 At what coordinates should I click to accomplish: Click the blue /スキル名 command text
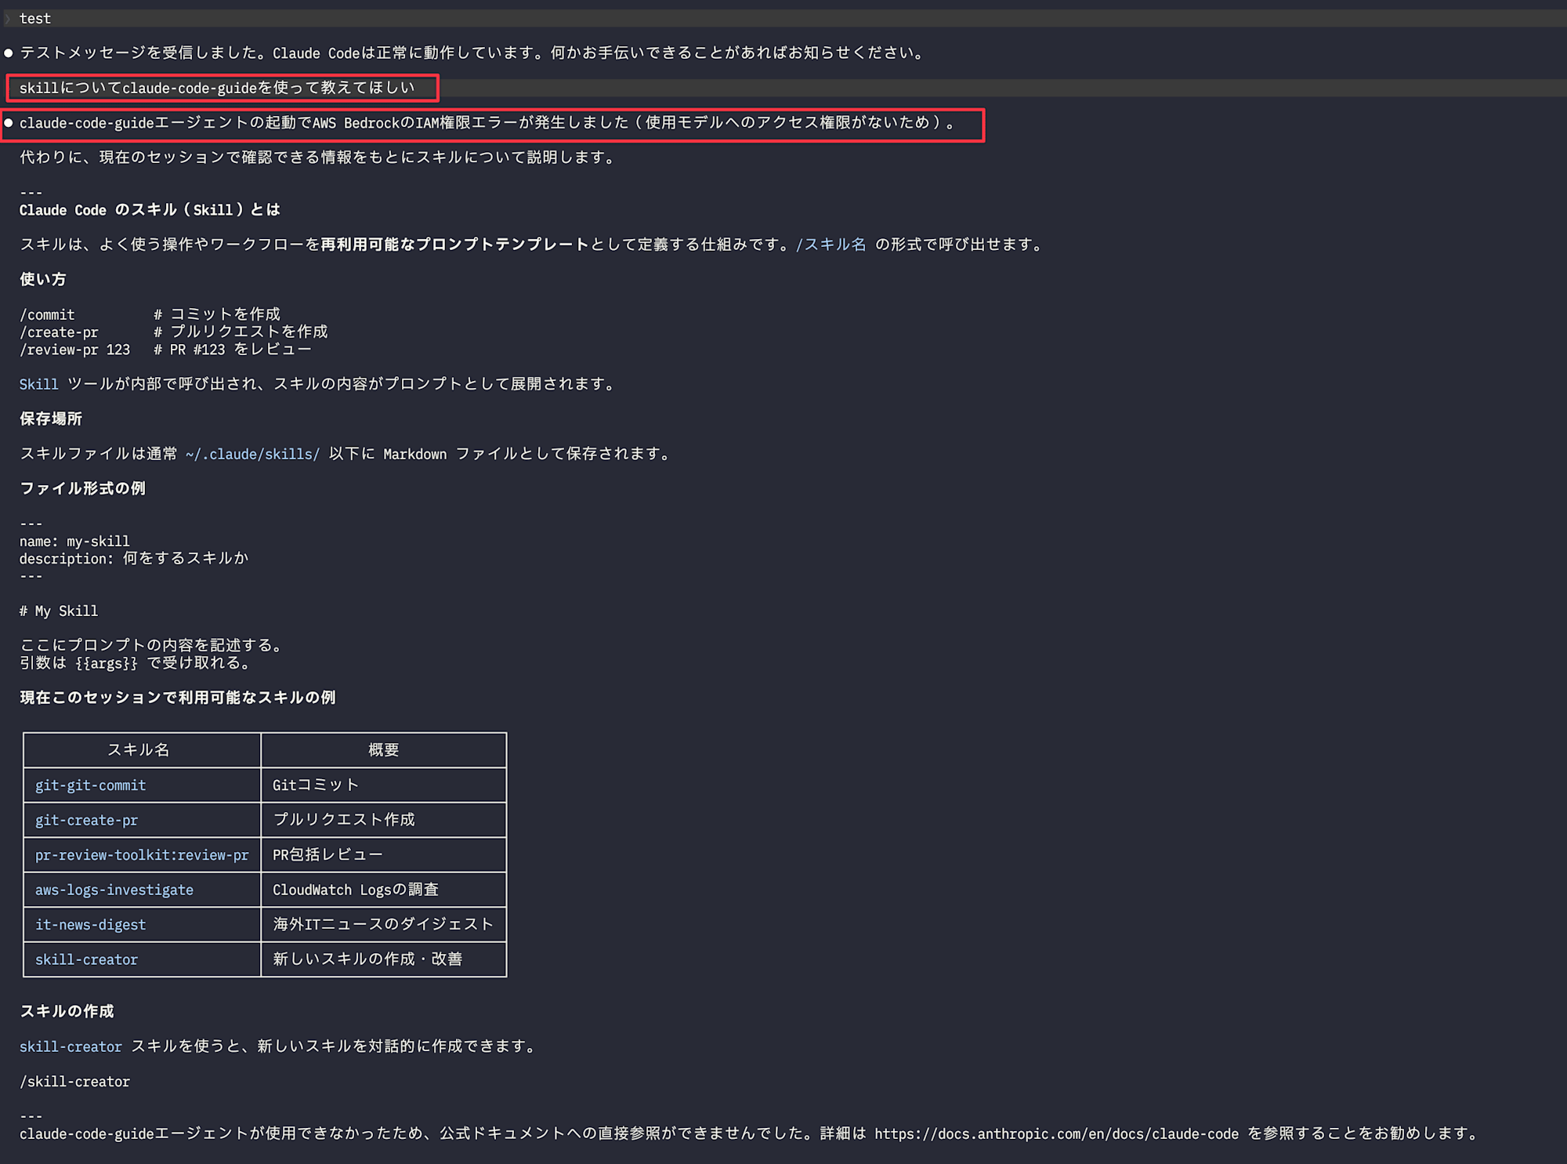(x=831, y=245)
